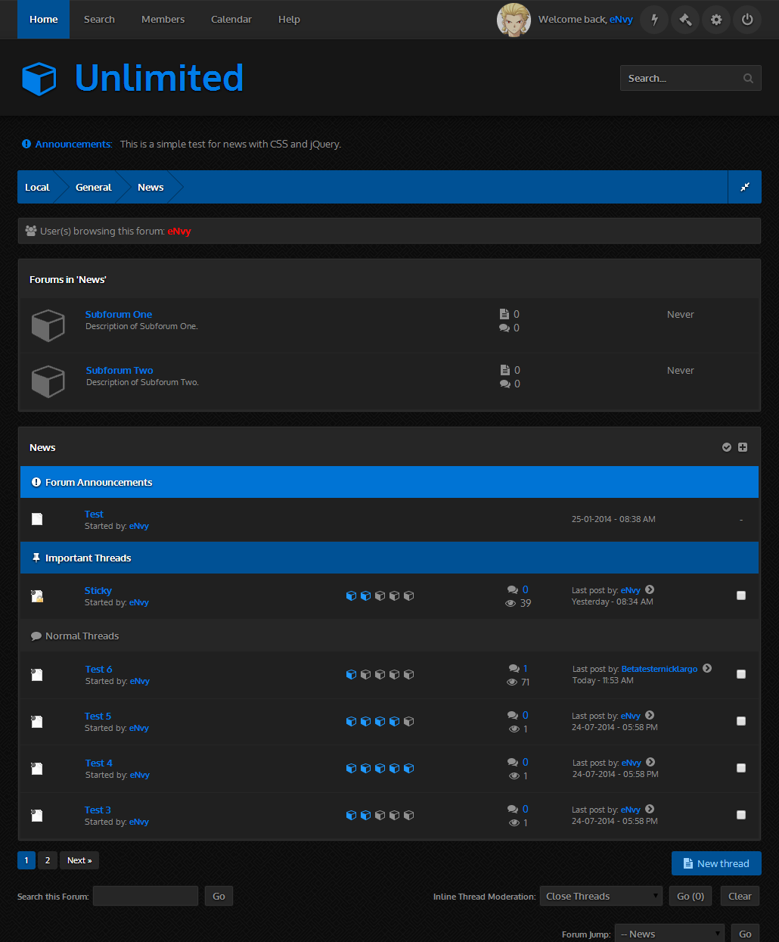Select the Test 5 thread checkbox
Image resolution: width=779 pixels, height=942 pixels.
(741, 721)
